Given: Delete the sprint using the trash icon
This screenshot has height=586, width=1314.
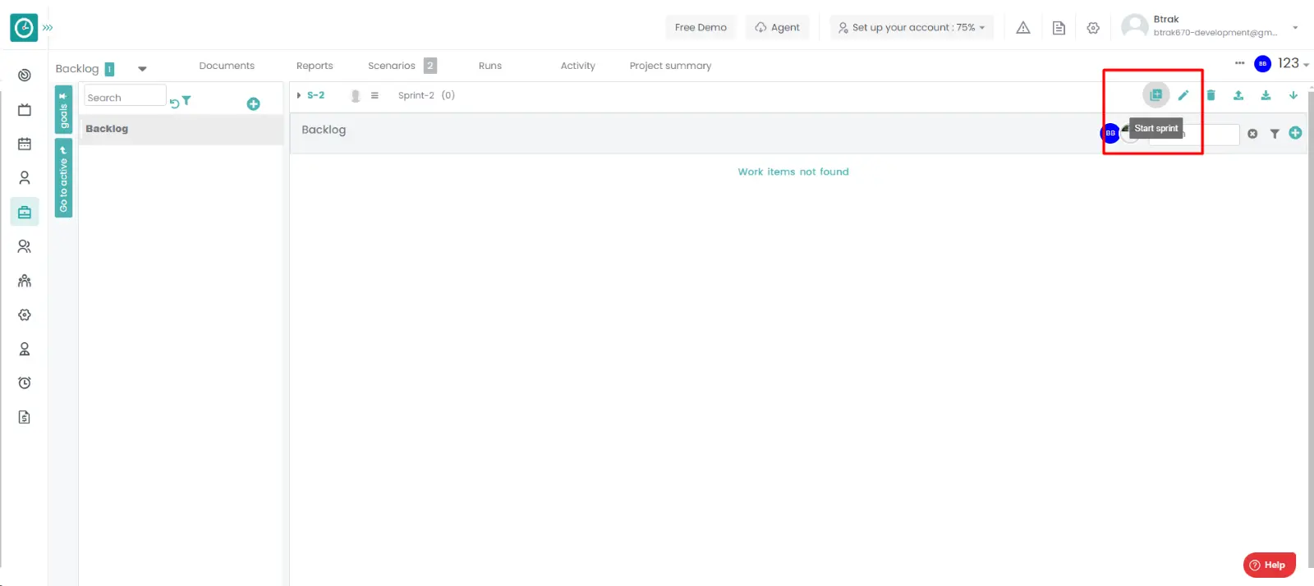Looking at the screenshot, I should [1211, 95].
